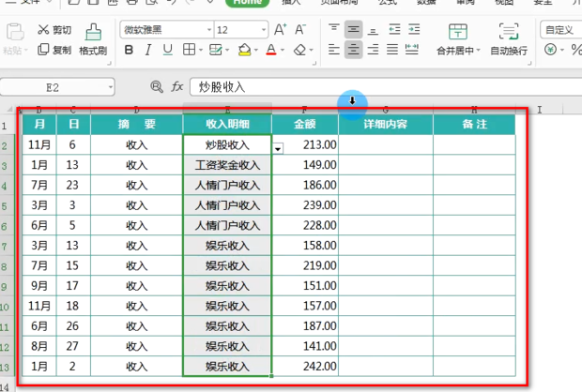
Task: Click the formula bar showing 炒股收入
Action: click(386, 87)
